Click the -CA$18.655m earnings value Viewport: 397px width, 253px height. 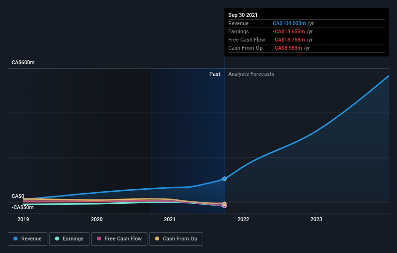pos(289,31)
